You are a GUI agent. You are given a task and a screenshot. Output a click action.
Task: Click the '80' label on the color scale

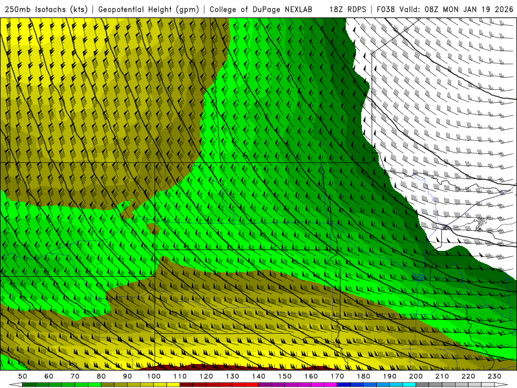tap(101, 376)
